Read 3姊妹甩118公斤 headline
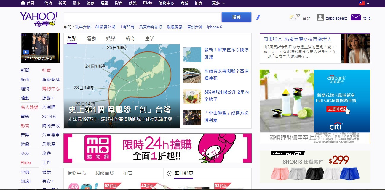Image resolution: width=385 pixels, height=190 pixels. pyautogui.click(x=226, y=96)
